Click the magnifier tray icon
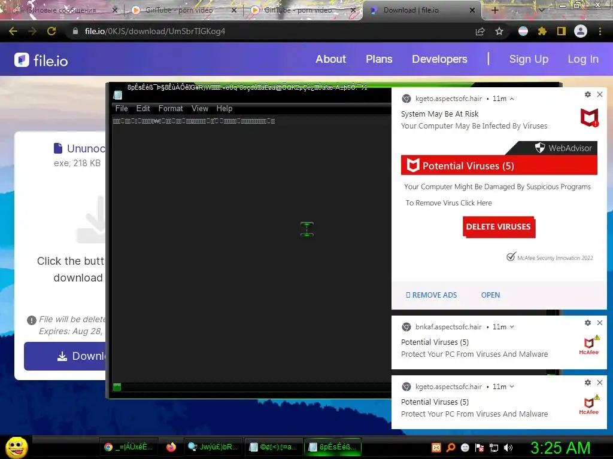The width and height of the screenshot is (613, 459). pyautogui.click(x=450, y=448)
